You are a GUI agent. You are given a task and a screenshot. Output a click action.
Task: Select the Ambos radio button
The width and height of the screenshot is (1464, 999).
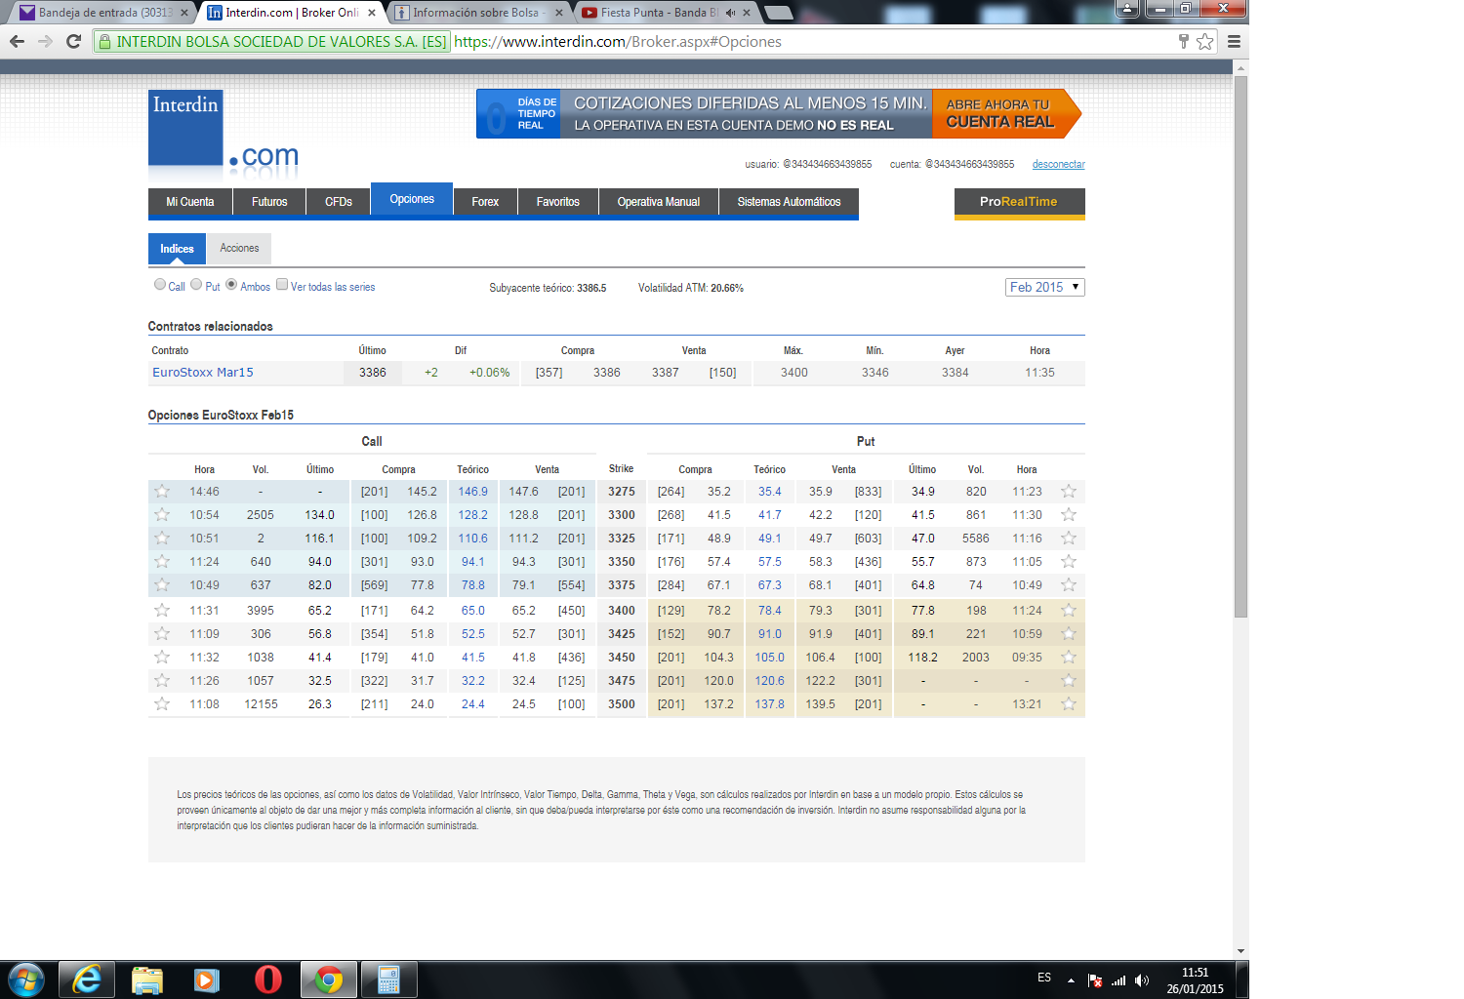(231, 285)
